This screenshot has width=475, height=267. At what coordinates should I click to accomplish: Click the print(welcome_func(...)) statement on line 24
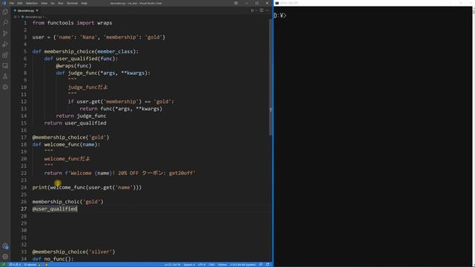[x=87, y=188]
